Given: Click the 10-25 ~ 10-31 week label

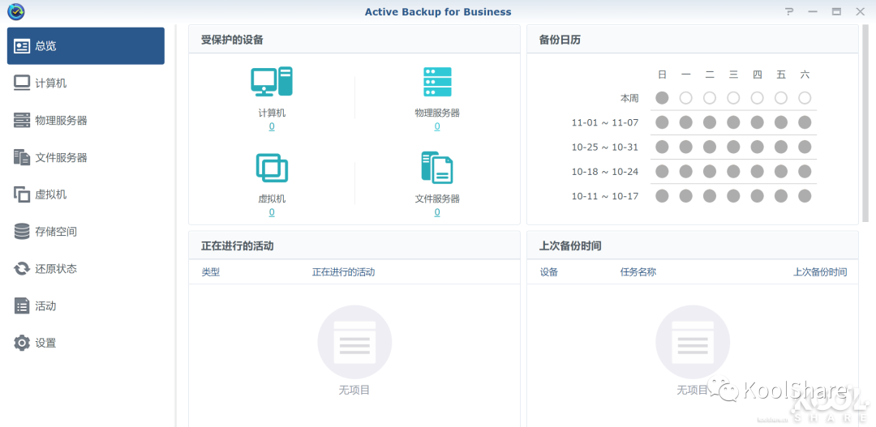Looking at the screenshot, I should (605, 147).
